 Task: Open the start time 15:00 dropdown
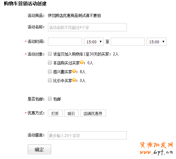(94, 42)
